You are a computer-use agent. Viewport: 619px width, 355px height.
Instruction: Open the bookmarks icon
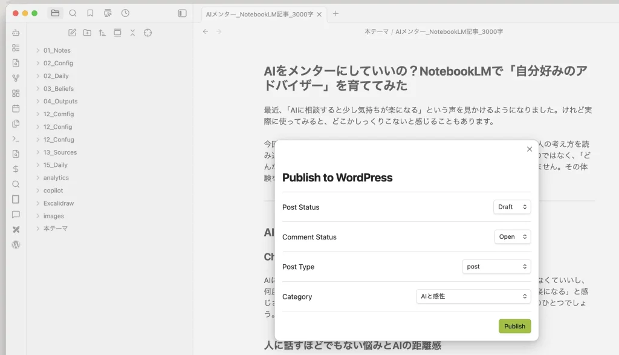pos(90,13)
